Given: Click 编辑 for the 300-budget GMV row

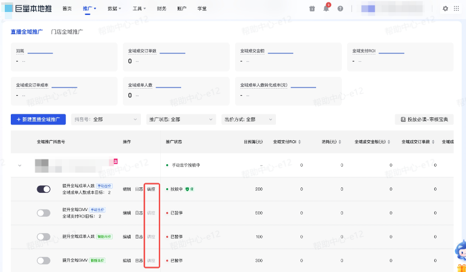Looking at the screenshot, I should click(x=127, y=261).
